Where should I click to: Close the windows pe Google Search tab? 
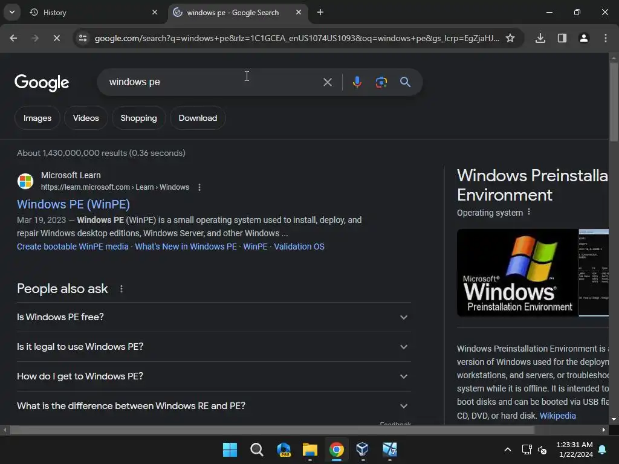299,12
